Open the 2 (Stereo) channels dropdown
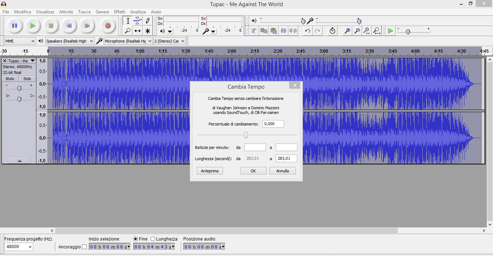The width and height of the screenshot is (493, 256). tap(170, 41)
